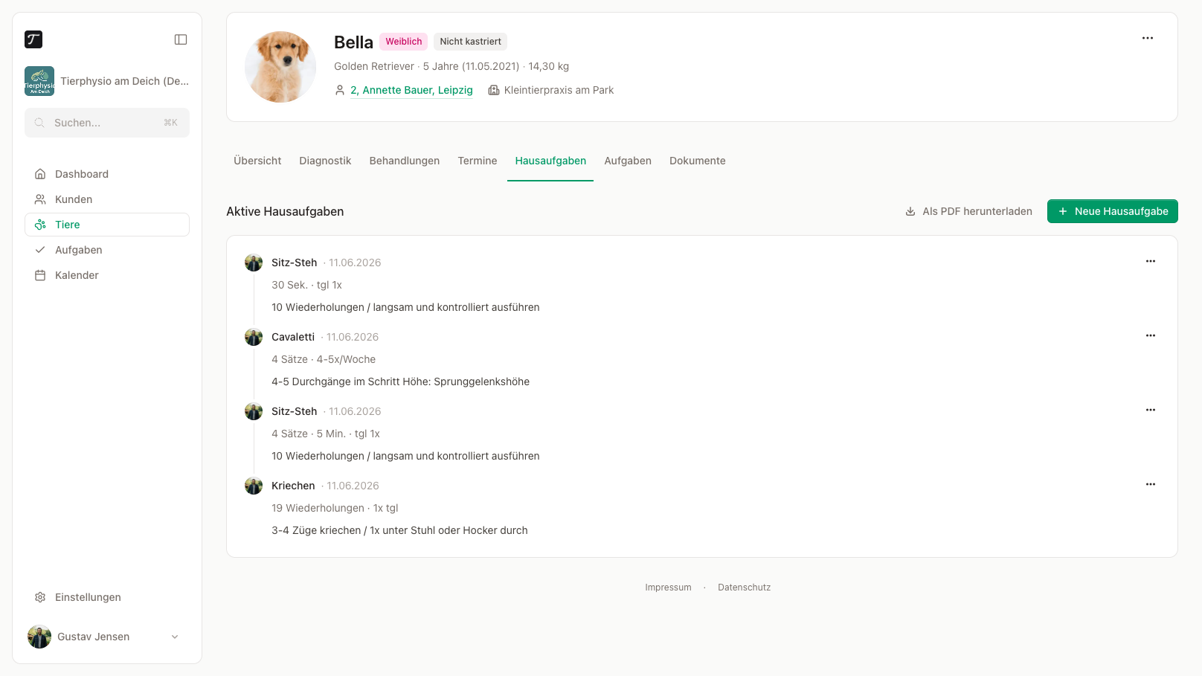Screen dimensions: 1202x676
Task: Click the Neue Hausaufgabe button
Action: point(1113,211)
